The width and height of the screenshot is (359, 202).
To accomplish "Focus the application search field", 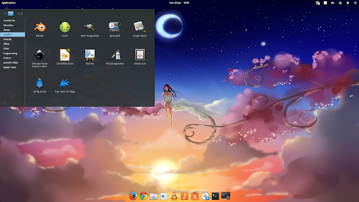I will [x=85, y=13].
